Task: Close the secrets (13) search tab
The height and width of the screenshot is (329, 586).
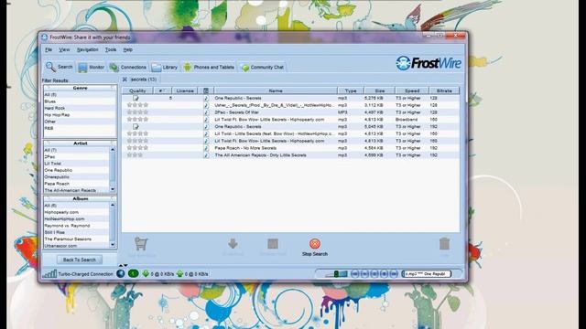Action: [x=125, y=80]
